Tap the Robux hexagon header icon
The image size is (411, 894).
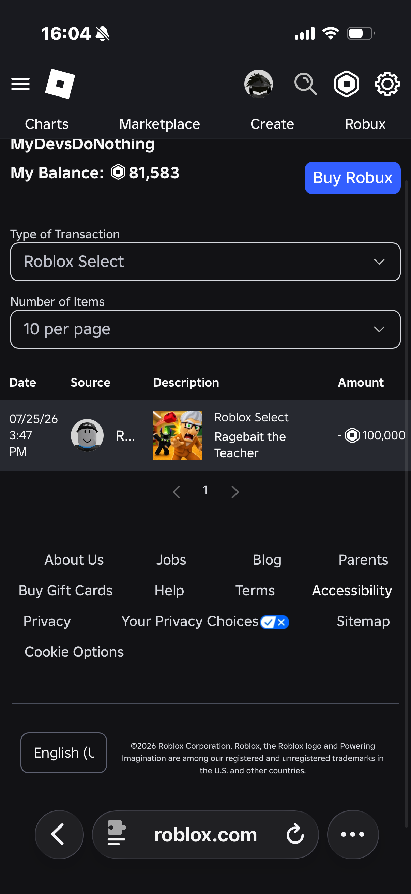(x=346, y=84)
